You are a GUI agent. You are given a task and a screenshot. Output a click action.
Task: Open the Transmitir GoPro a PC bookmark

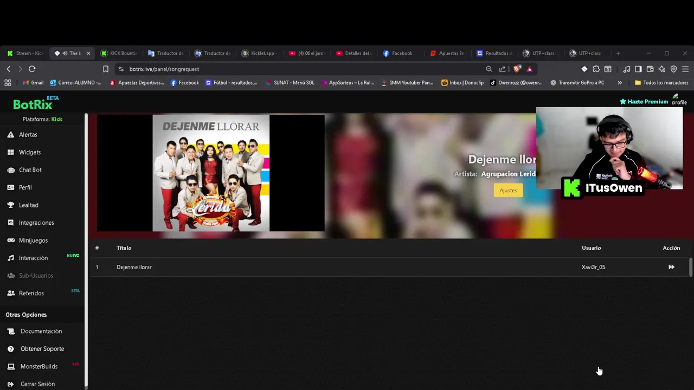coord(577,83)
